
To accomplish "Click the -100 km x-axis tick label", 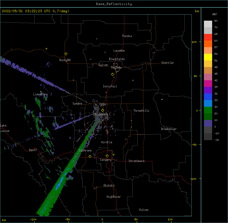I will pos(33,219).
